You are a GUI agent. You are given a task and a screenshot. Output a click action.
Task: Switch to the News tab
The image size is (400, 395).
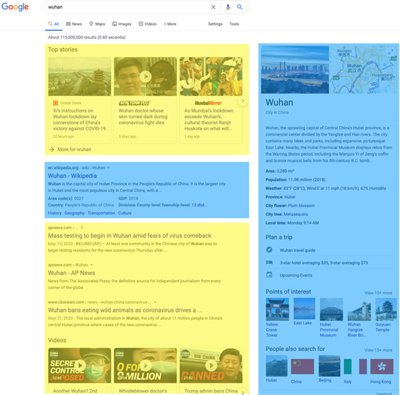[74, 24]
